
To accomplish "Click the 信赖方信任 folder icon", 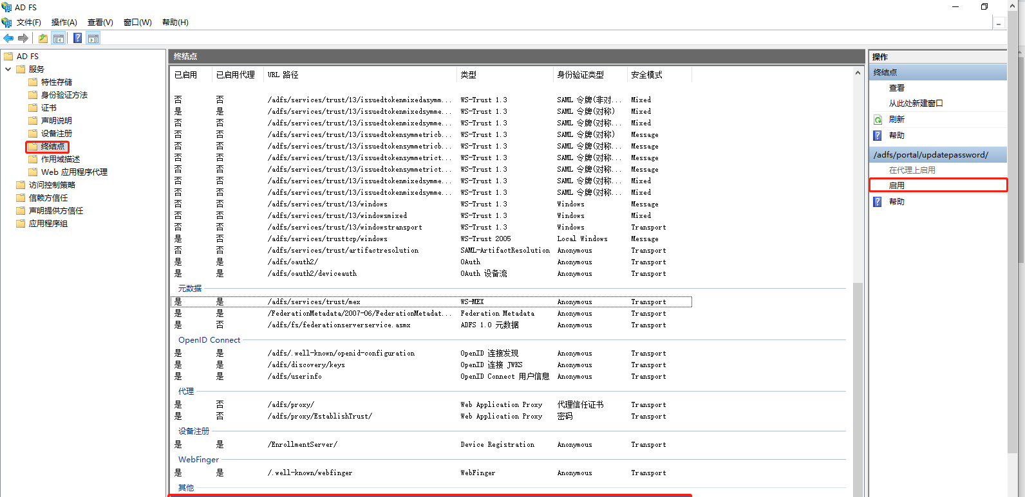I will (21, 198).
